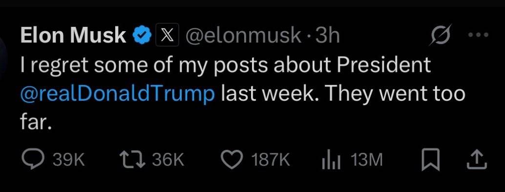Viewport: 505px width, 192px height.
Task: Repost this tweet using the arrows icon
Action: (x=132, y=160)
